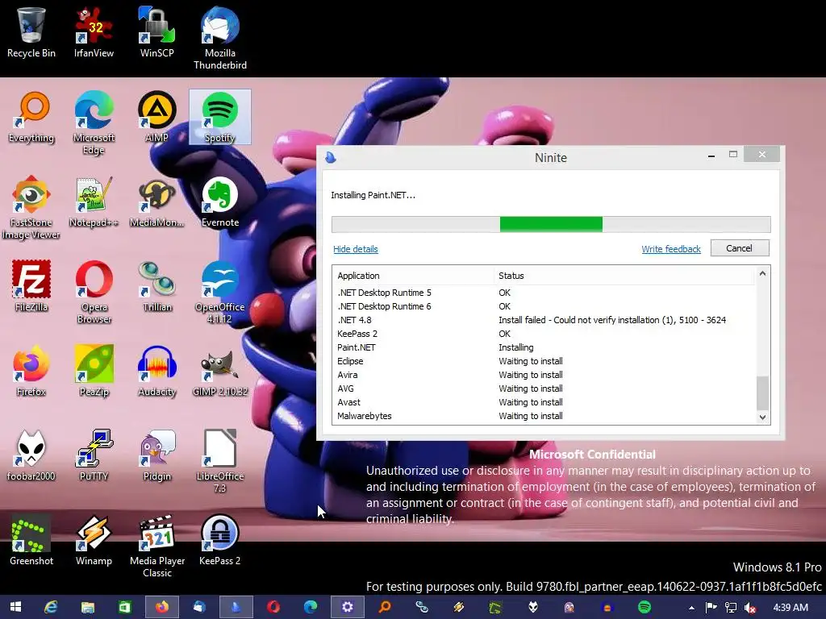Select the .NET Desktop Runtime 5 row
826x619 pixels.
coord(545,293)
